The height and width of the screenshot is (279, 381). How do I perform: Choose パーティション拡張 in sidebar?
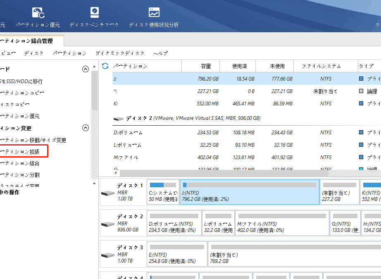(x=20, y=152)
